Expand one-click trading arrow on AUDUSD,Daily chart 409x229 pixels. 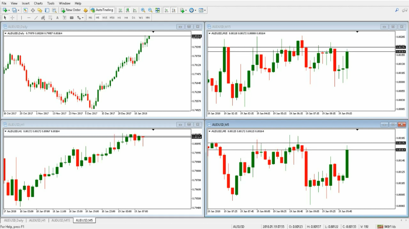5,33
